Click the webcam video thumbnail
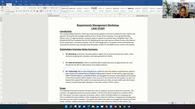The width and height of the screenshot is (195, 109). [x=179, y=9]
